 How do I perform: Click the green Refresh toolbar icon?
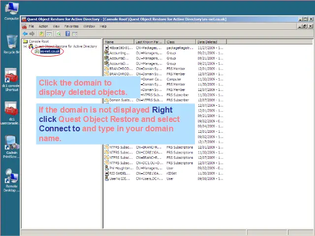59,34
